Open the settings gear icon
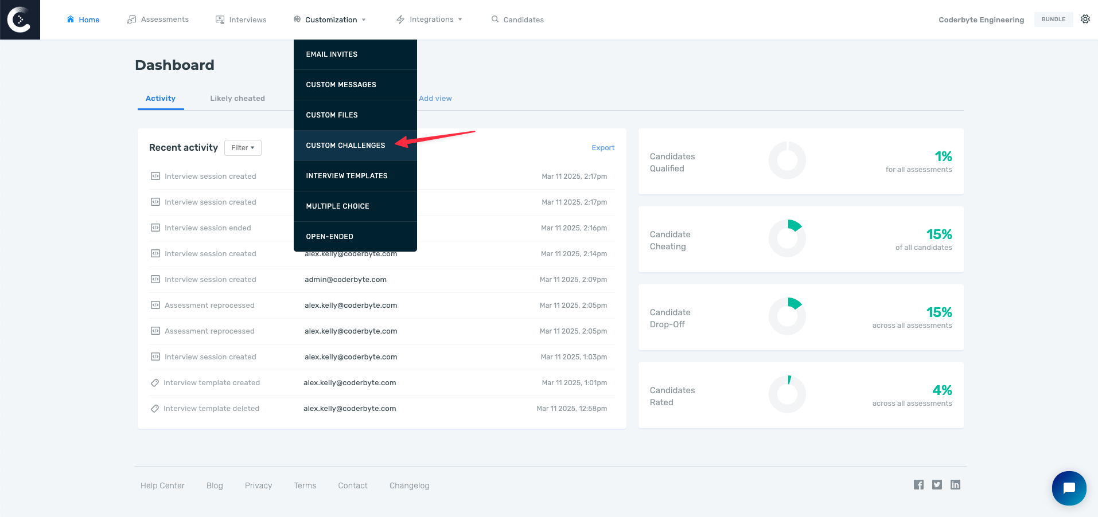Screen dimensions: 1098x517 click(1085, 19)
